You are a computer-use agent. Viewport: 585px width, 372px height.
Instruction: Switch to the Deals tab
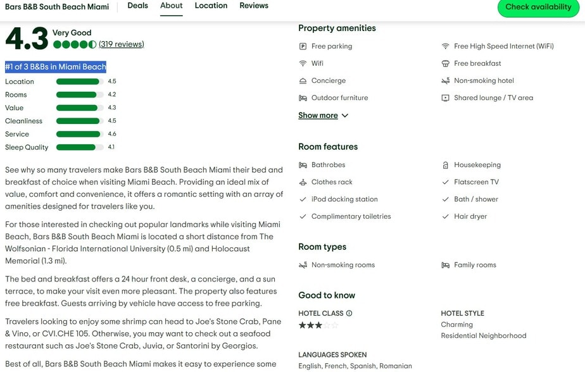(x=137, y=6)
